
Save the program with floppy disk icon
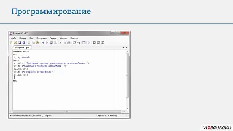click(20, 43)
